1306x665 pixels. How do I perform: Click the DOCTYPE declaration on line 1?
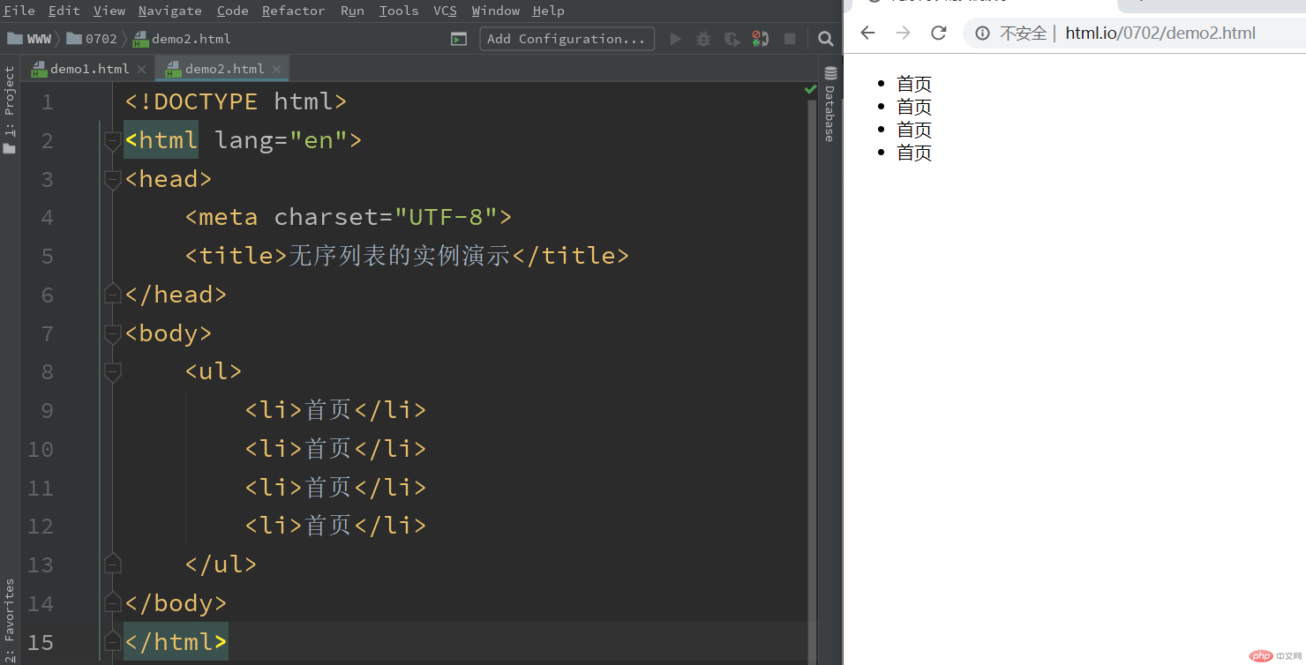(236, 101)
